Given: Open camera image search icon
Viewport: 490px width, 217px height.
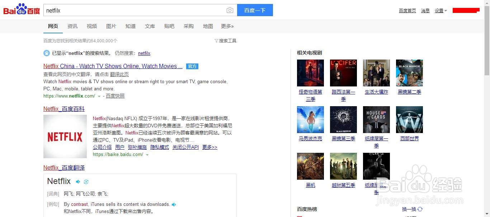Looking at the screenshot, I should click(x=230, y=10).
